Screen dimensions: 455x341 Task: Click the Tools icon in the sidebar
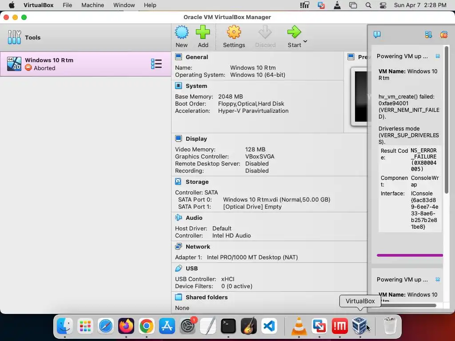point(14,37)
